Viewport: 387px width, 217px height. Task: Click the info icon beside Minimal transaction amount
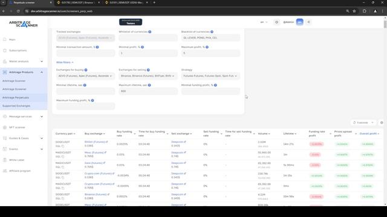97,47
